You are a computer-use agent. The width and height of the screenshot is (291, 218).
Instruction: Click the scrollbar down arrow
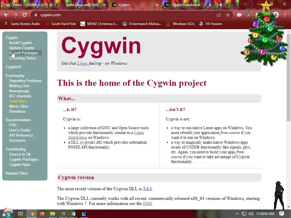point(289,207)
